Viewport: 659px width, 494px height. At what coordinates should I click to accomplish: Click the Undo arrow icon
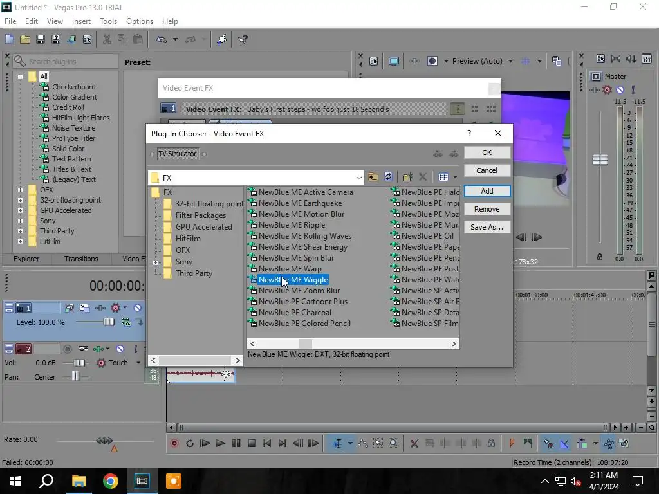(162, 39)
